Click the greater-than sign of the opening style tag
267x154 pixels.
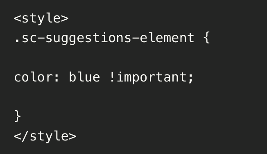pyautogui.click(x=65, y=19)
